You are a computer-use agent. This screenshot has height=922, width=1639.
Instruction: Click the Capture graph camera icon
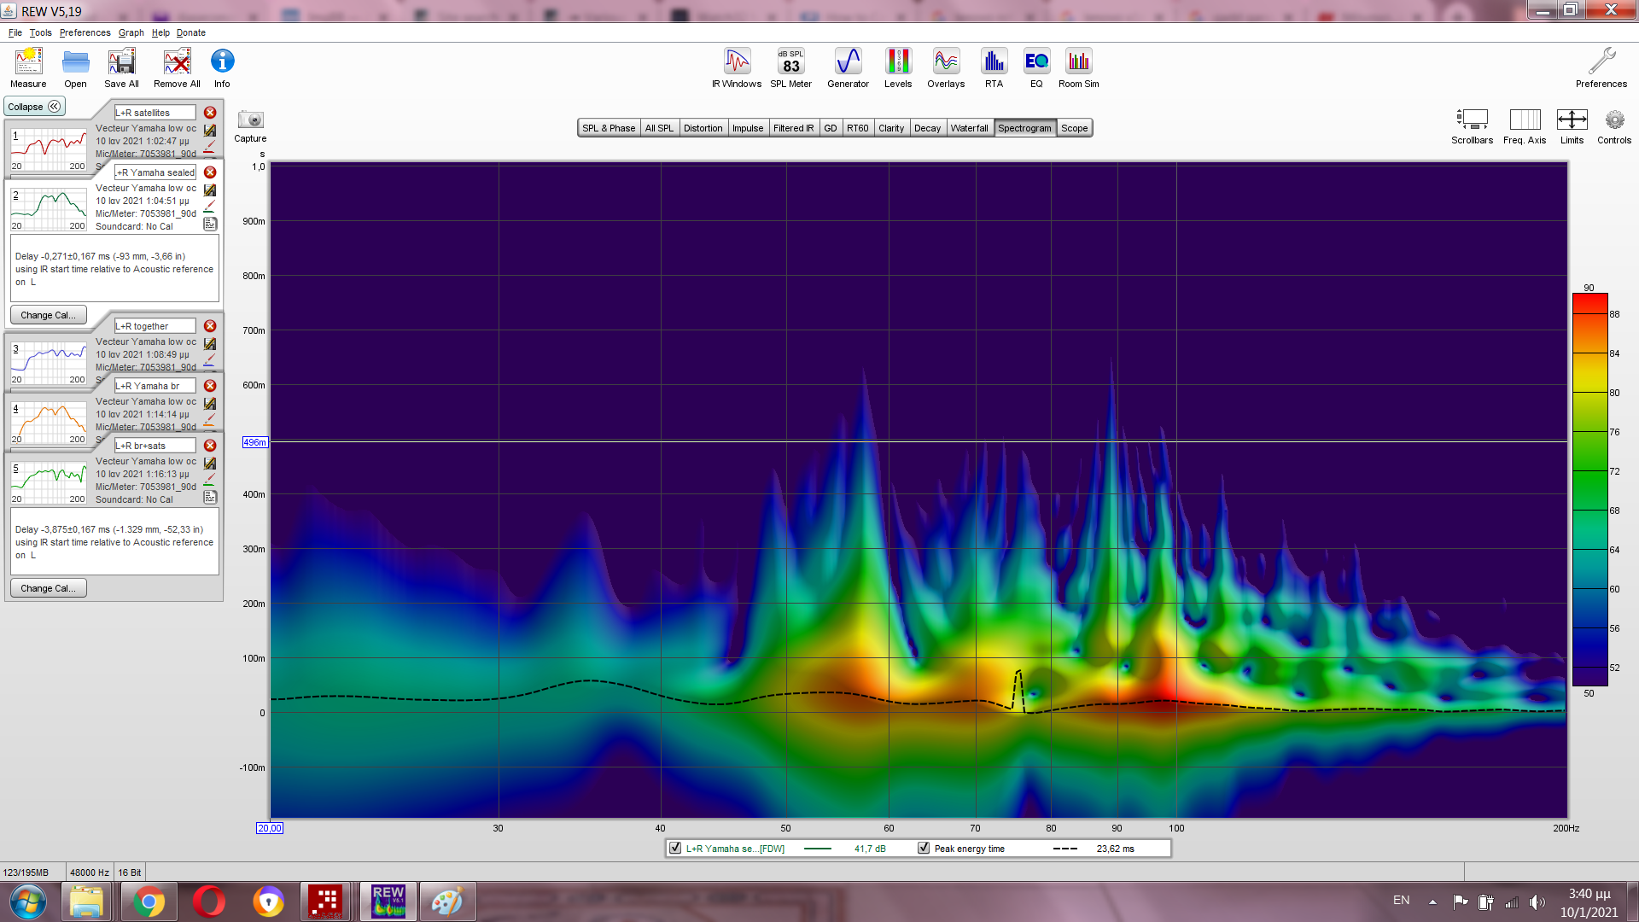tap(250, 120)
